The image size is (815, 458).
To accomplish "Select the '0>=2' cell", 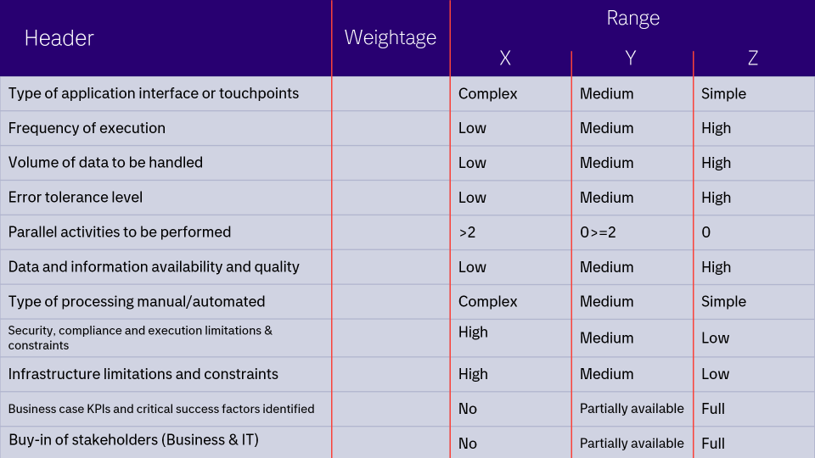I will pyautogui.click(x=598, y=232).
